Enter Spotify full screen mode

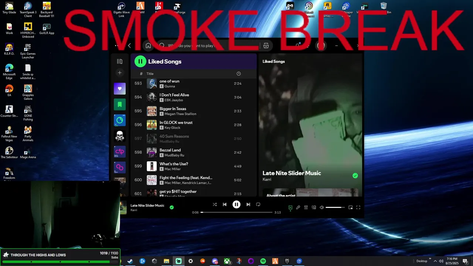(x=358, y=208)
